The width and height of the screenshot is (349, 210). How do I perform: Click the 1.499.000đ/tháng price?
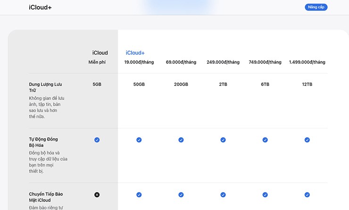[x=307, y=62]
